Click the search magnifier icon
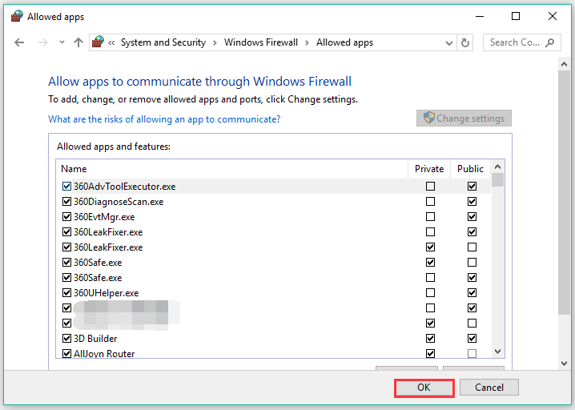The height and width of the screenshot is (410, 575). tap(549, 42)
